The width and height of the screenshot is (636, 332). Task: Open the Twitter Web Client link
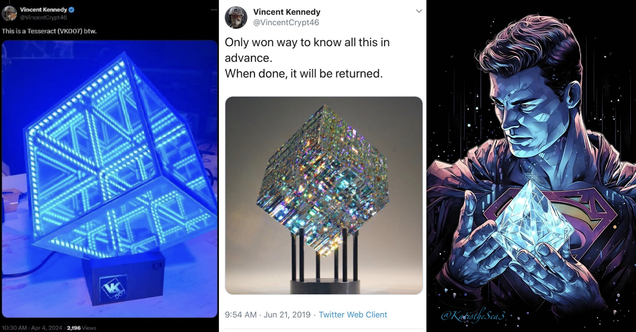[x=352, y=315]
